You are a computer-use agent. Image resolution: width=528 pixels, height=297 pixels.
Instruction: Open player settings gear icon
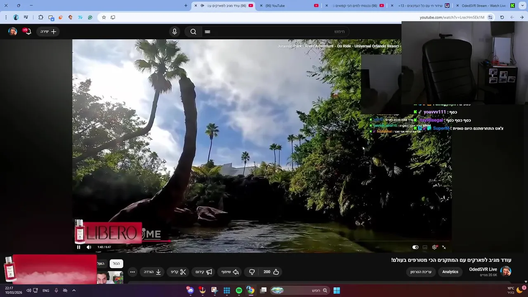[434, 247]
